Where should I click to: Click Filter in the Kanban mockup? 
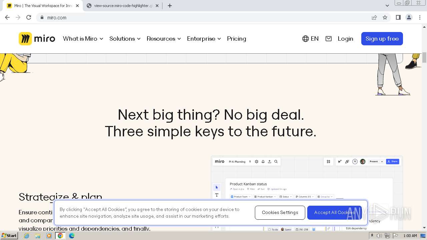tap(251, 189)
